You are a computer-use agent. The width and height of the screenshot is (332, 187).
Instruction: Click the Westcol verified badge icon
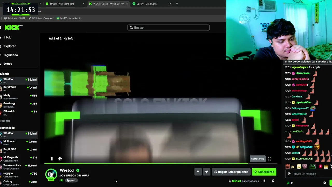click(78, 170)
